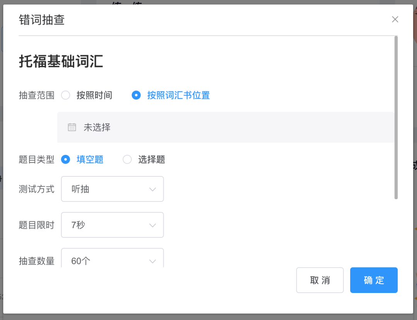Click the 取消 cancel button

click(320, 280)
